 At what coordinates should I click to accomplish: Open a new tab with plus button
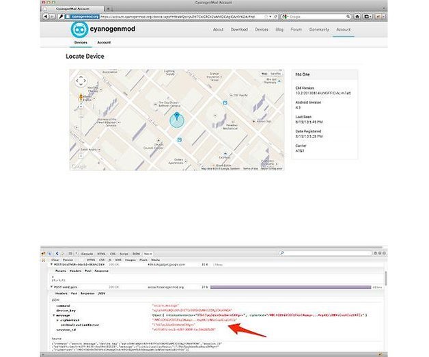click(x=109, y=9)
